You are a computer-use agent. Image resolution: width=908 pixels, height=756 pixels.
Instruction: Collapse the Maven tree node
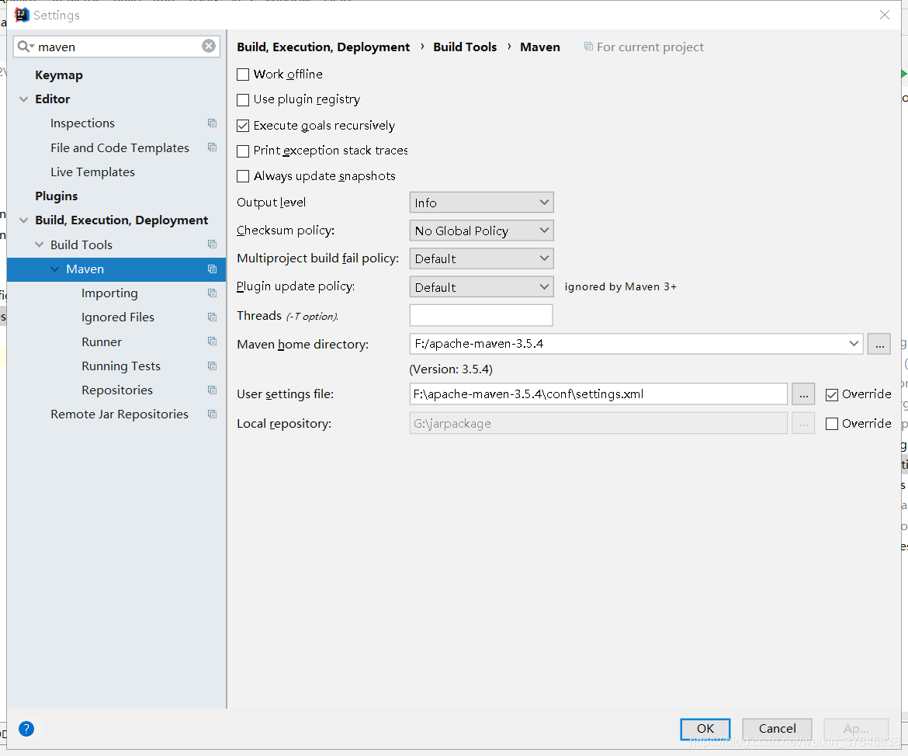pos(55,269)
